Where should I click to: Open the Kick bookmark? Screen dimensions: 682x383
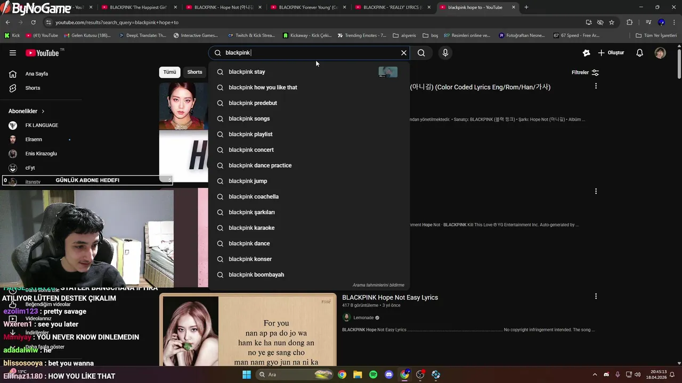[12, 36]
